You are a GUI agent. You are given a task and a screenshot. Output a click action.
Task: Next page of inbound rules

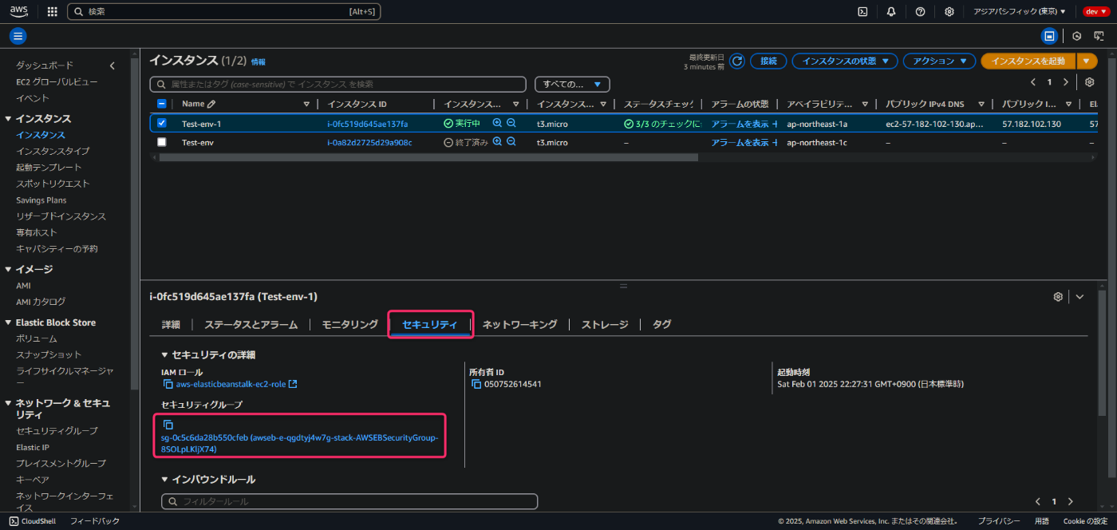[1070, 501]
